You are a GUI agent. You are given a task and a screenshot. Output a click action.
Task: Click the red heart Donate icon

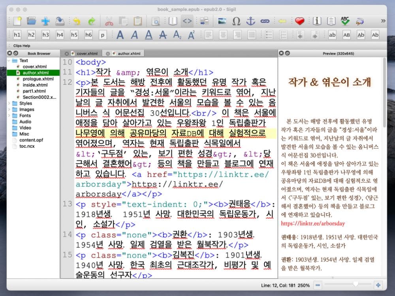[299, 21]
